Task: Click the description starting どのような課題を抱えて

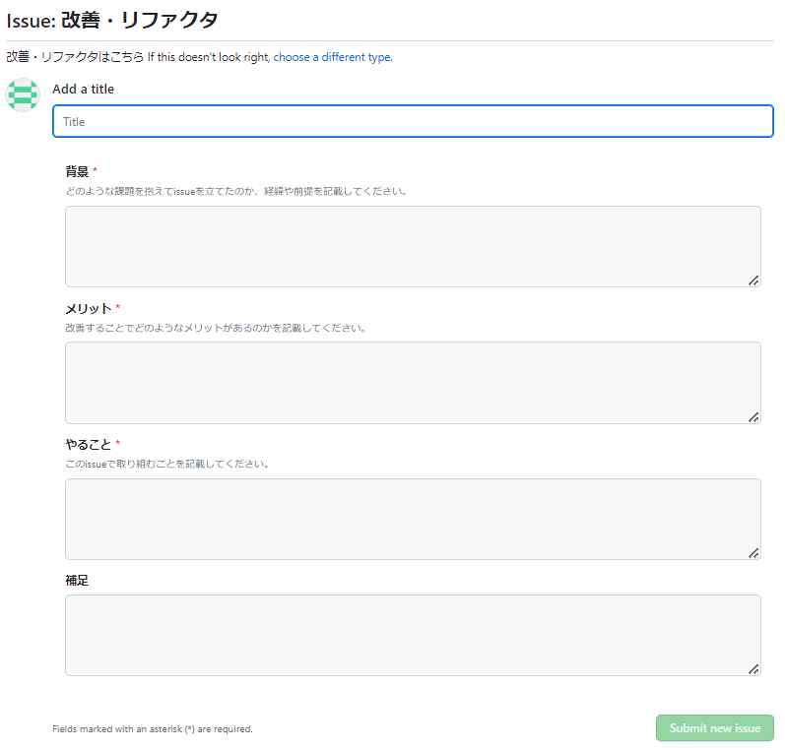Action: pyautogui.click(x=236, y=191)
